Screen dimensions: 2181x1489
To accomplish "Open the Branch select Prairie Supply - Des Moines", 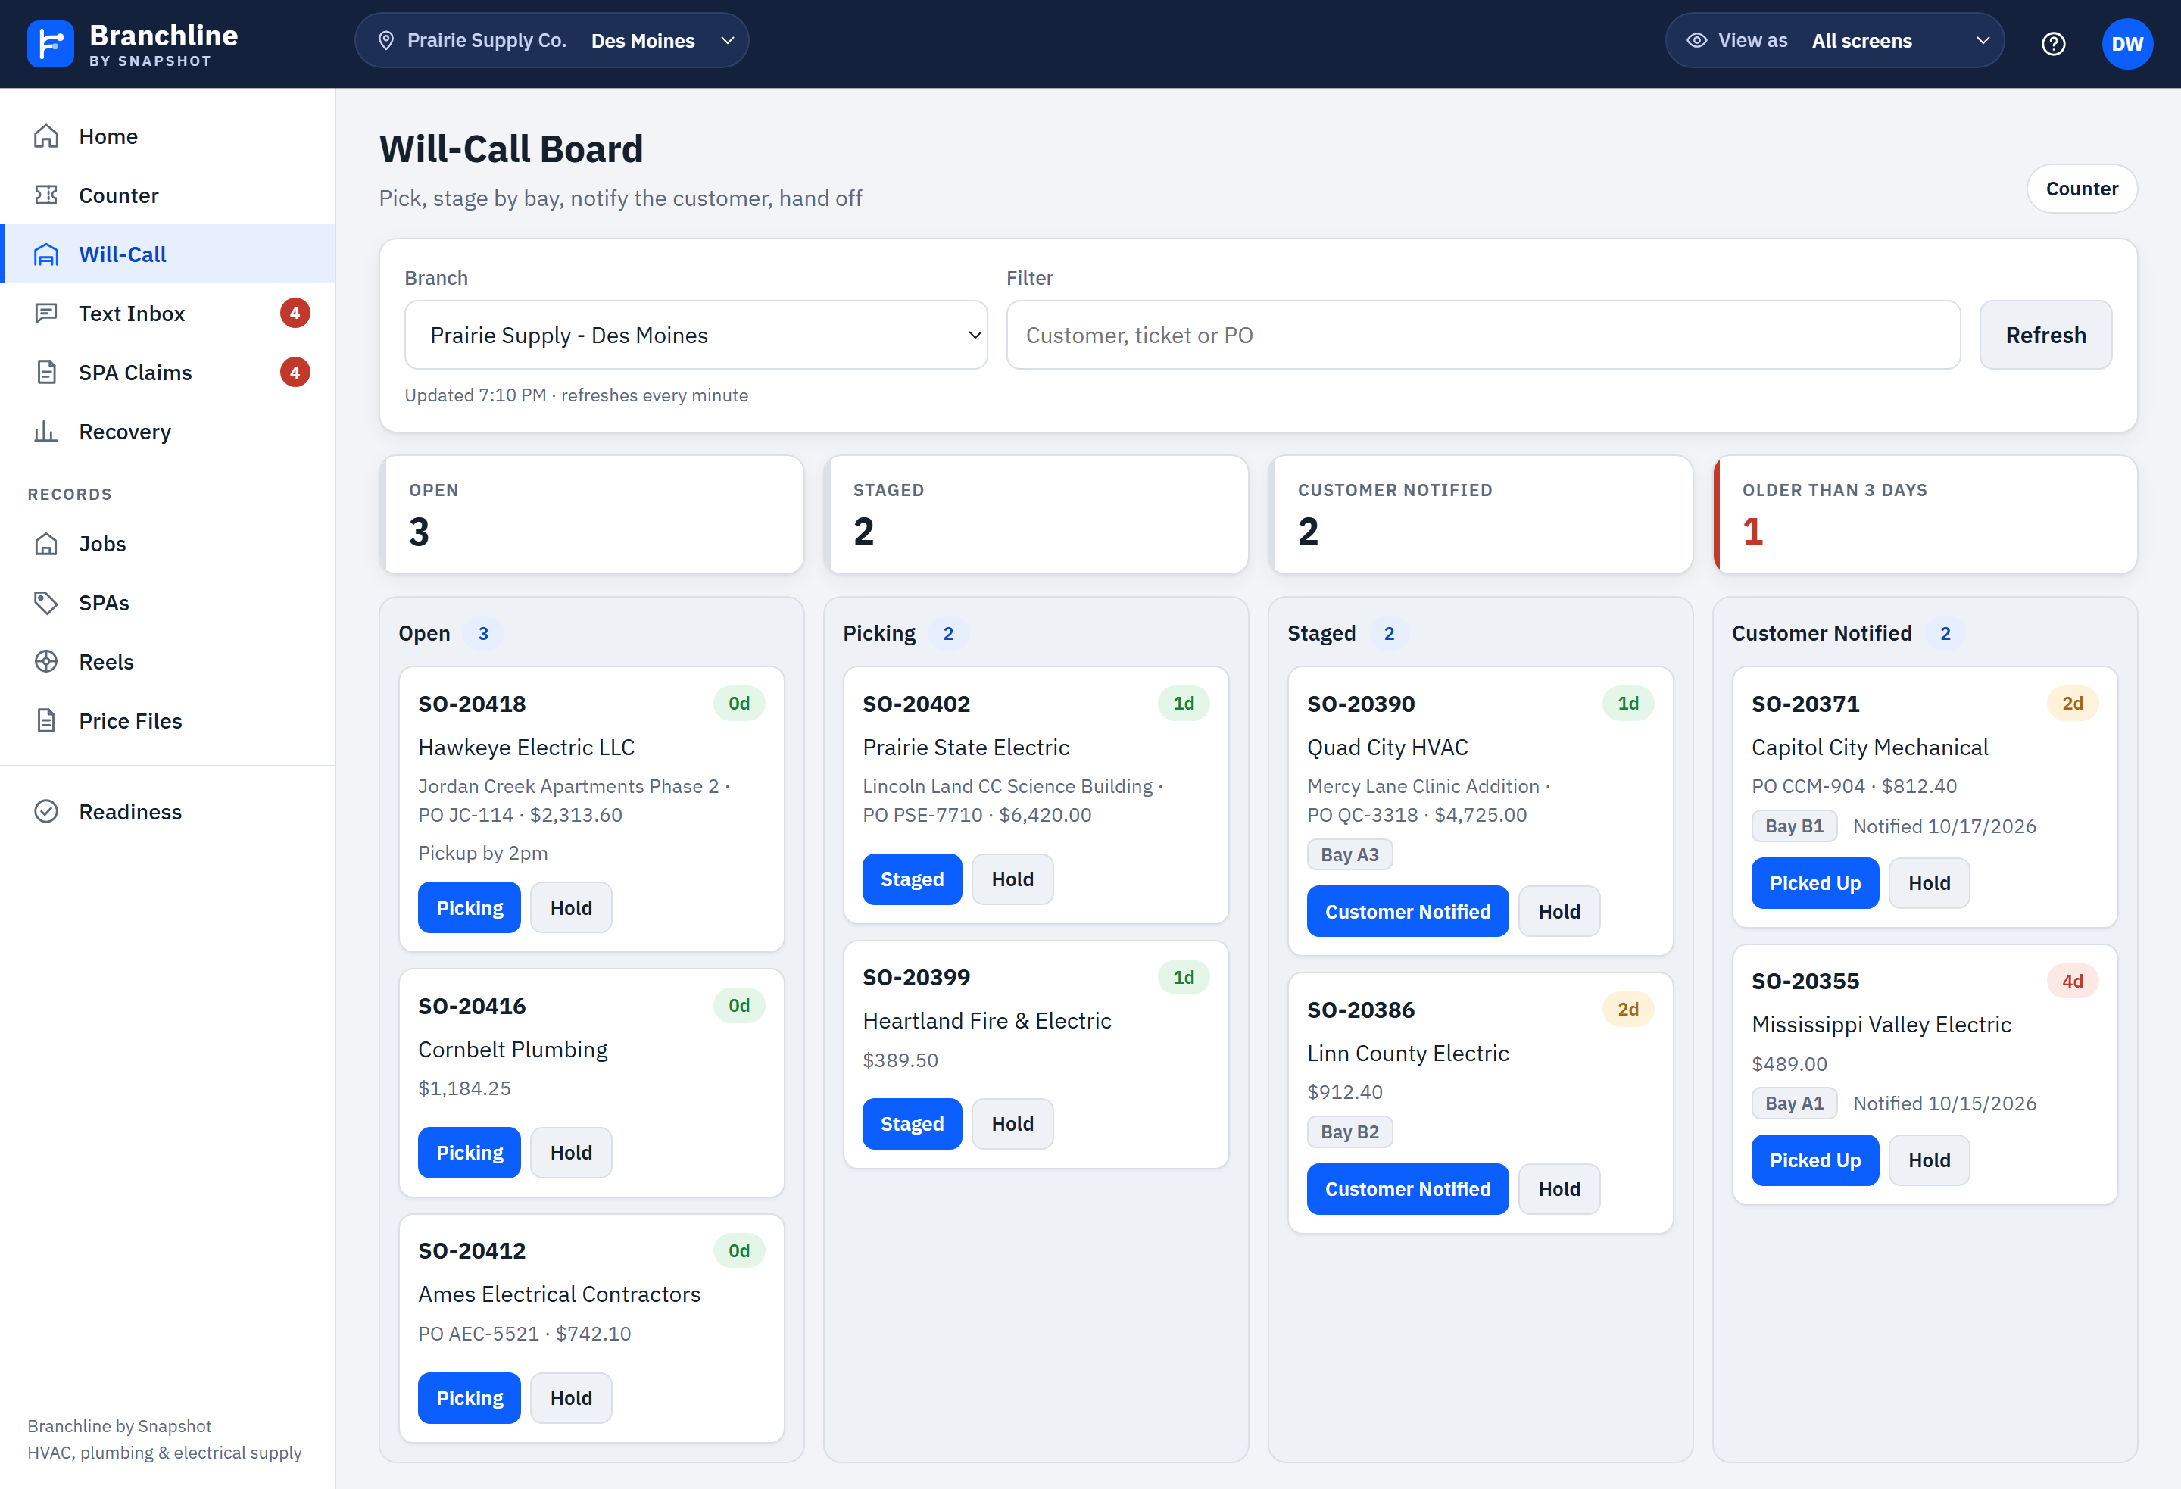I will point(695,336).
